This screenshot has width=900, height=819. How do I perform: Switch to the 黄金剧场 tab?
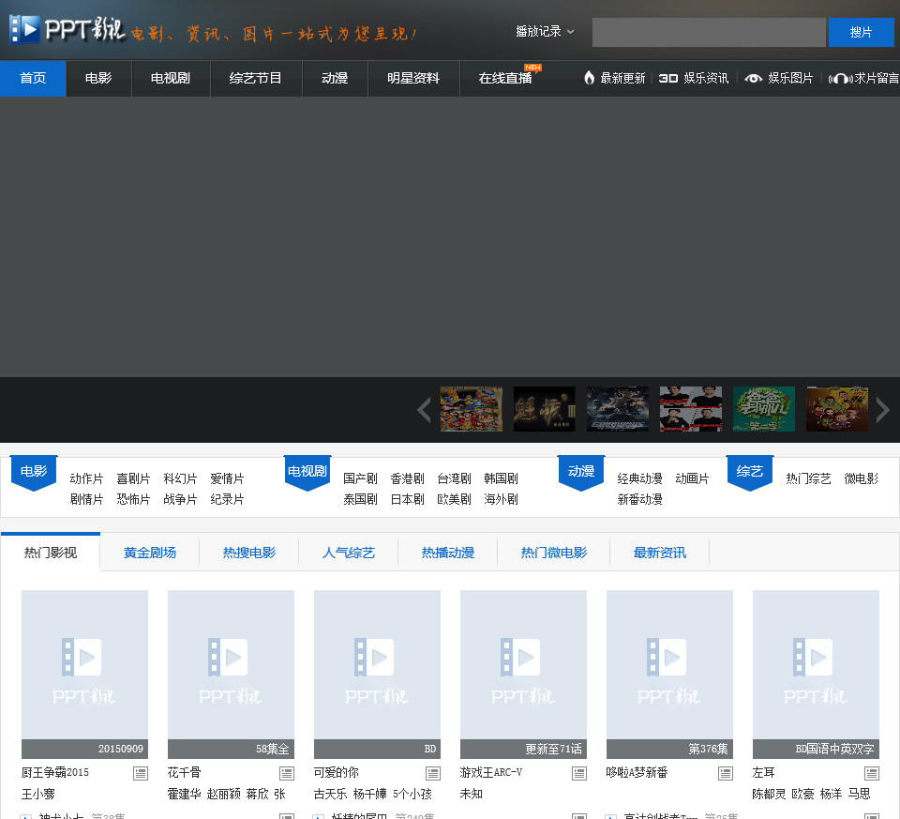click(x=150, y=553)
